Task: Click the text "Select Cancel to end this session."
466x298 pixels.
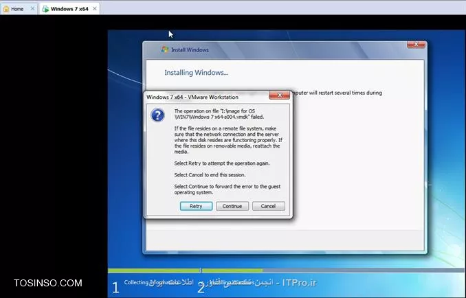Action: coord(210,175)
